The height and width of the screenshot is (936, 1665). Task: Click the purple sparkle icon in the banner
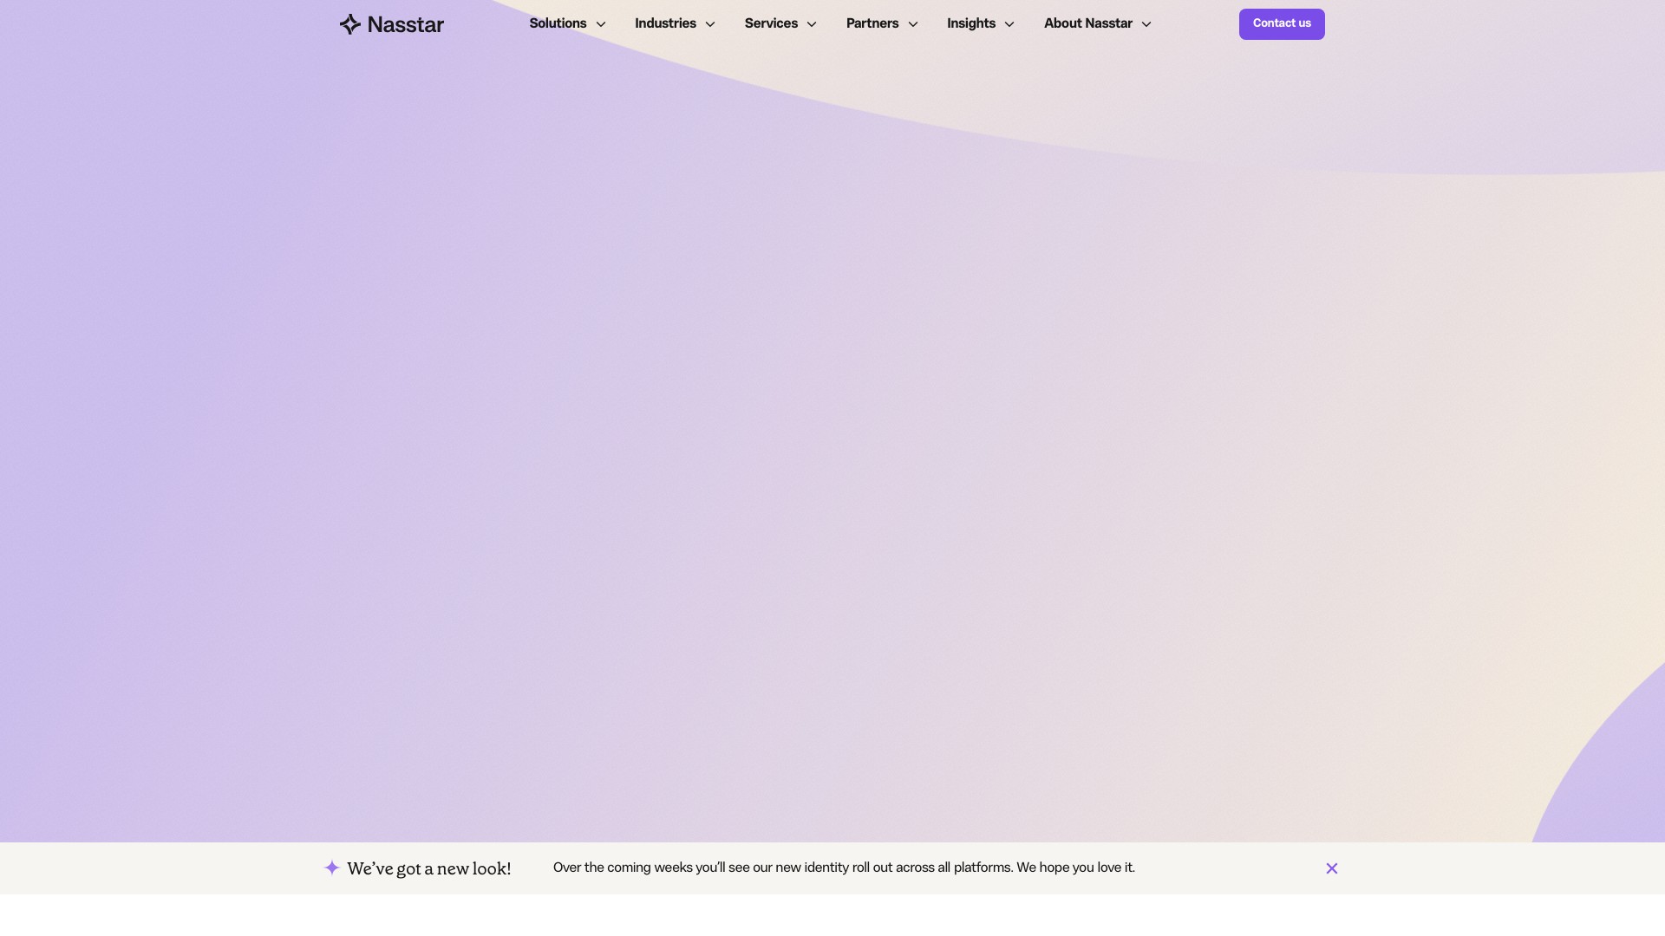coord(331,868)
